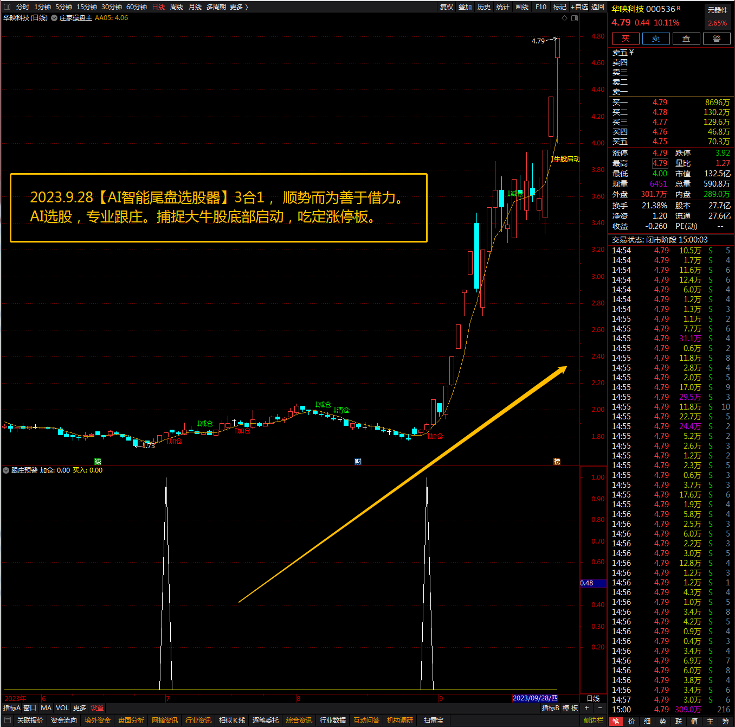This screenshot has height=727, width=735.
Task: Click the 返回 back button
Action: point(598,7)
